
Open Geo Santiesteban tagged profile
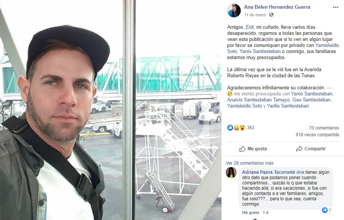click(311, 100)
